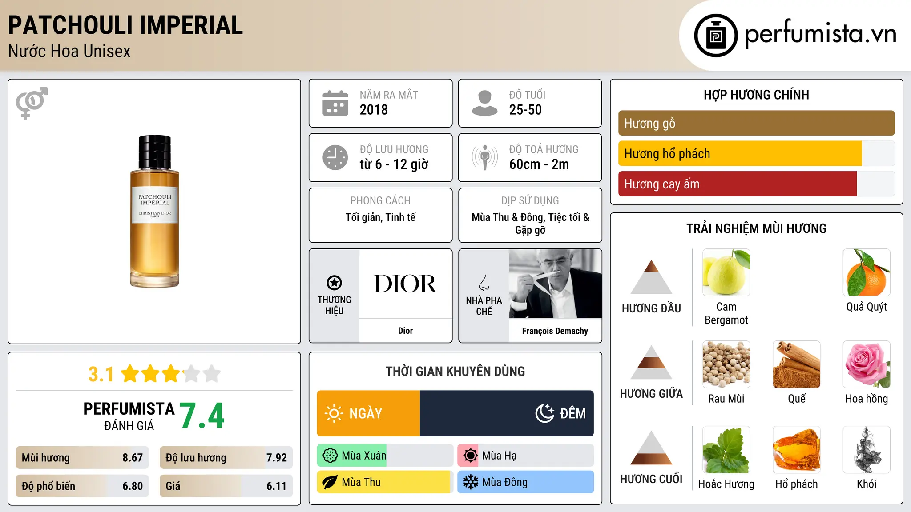This screenshot has height=512, width=911.
Task: Click the leaf icon for Mùa Thu
Action: (x=330, y=482)
